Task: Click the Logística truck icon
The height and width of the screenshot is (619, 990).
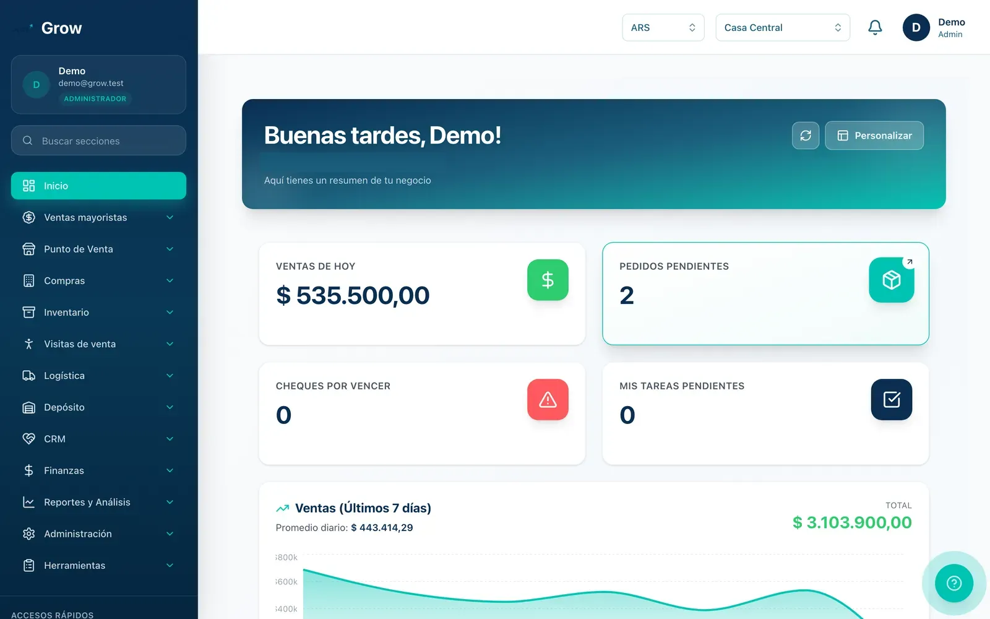Action: 28,375
